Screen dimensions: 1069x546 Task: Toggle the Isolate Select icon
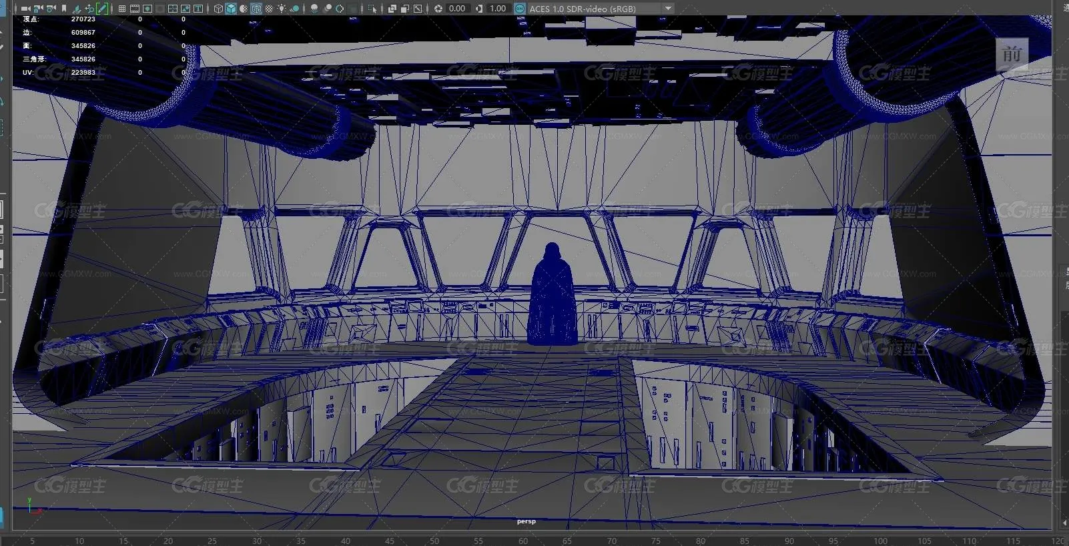click(x=372, y=9)
